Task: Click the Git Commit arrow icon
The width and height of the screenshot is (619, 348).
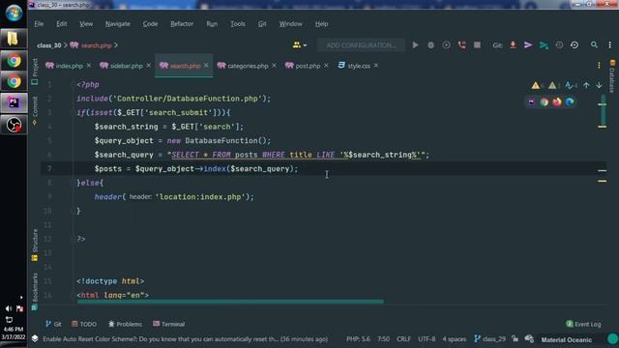Action: 528,45
